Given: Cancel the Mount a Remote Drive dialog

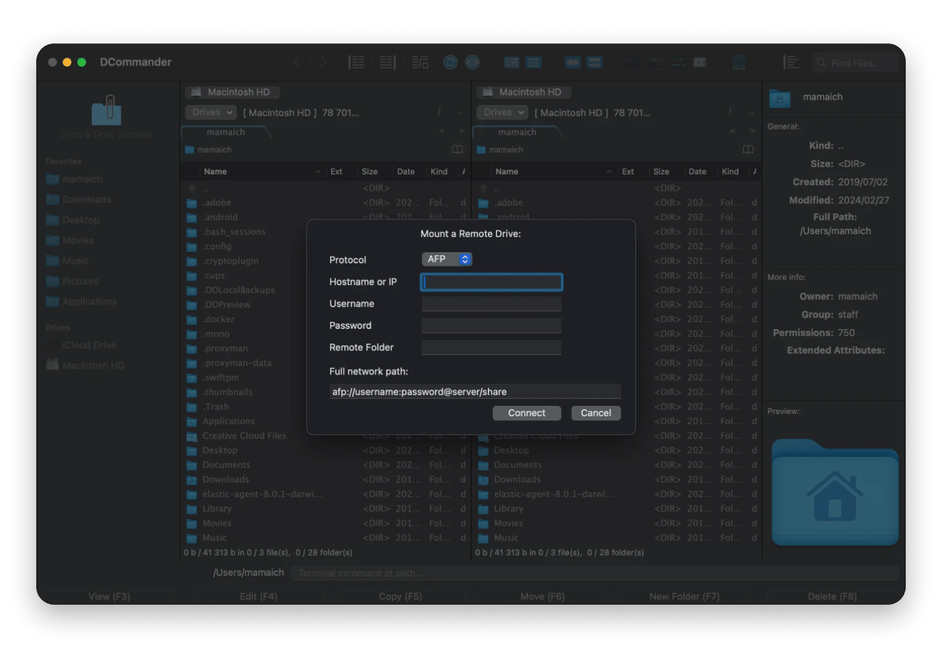Looking at the screenshot, I should 595,413.
